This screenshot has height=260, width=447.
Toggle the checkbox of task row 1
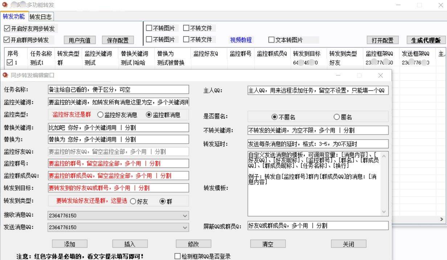coord(10,63)
